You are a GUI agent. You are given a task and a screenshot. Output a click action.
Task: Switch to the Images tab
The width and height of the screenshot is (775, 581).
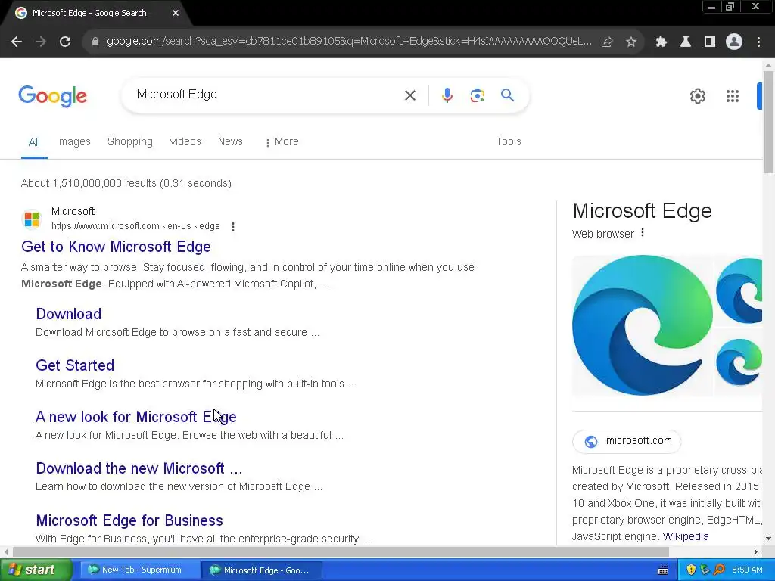point(73,141)
